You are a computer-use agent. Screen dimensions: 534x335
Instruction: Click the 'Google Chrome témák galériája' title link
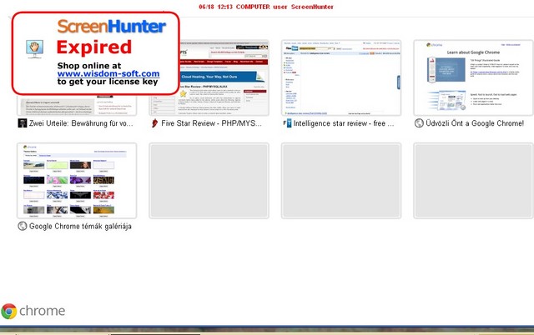tap(80, 226)
